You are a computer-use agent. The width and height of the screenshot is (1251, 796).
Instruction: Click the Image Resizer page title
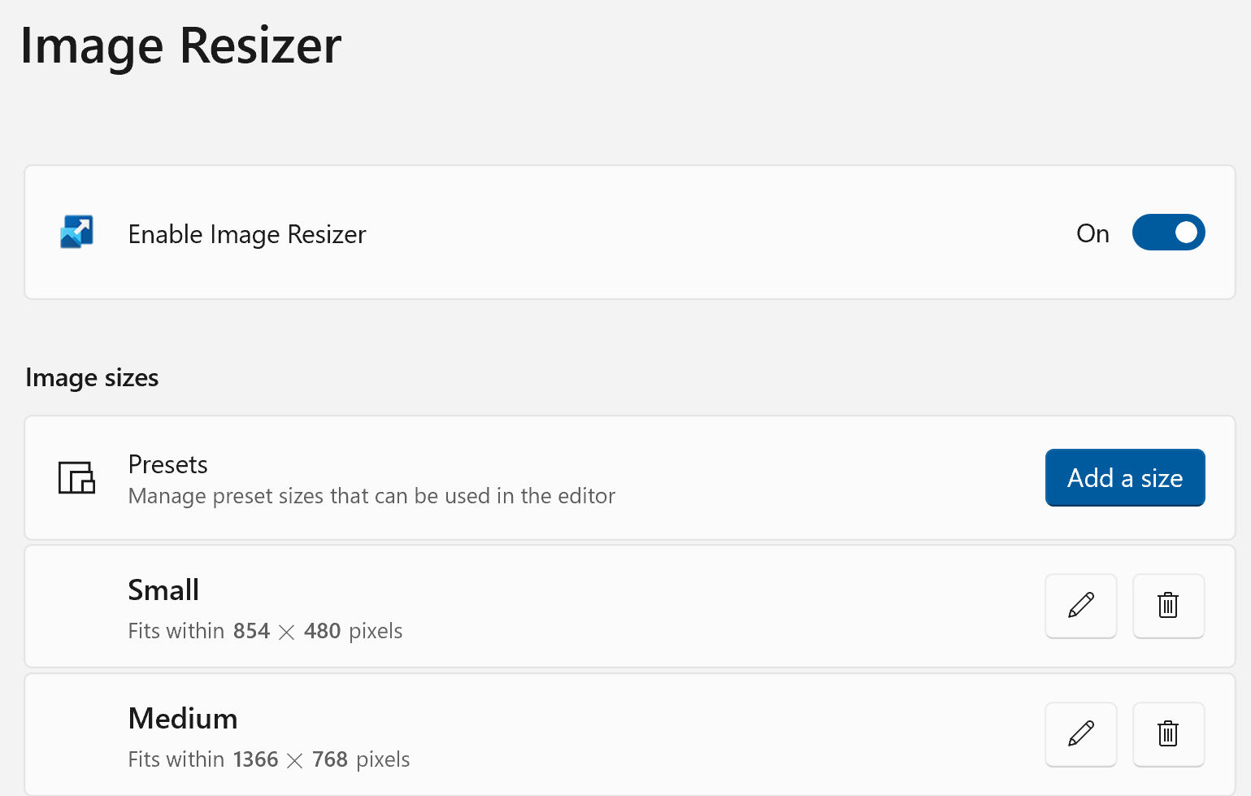(180, 46)
